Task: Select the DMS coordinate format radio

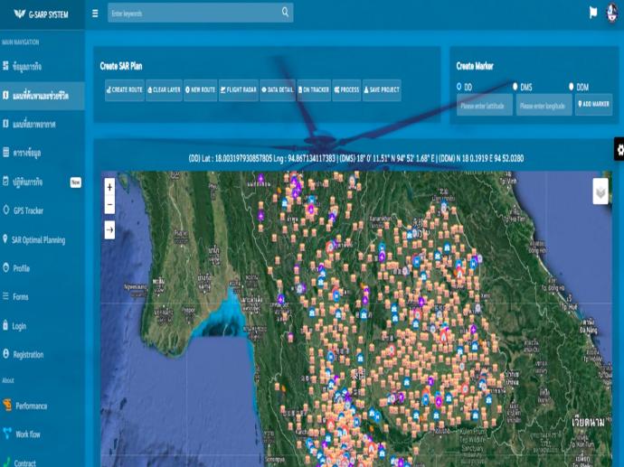Action: coord(515,87)
